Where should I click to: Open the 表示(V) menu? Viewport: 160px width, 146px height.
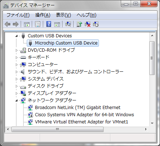[64, 15]
